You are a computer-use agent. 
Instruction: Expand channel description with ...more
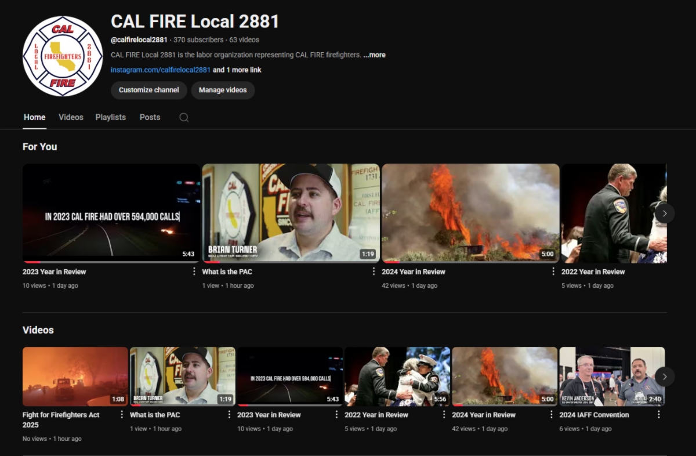(x=375, y=55)
